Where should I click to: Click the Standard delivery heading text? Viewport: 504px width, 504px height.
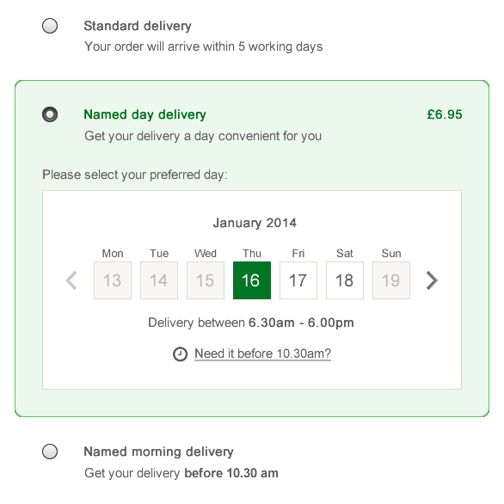point(138,26)
